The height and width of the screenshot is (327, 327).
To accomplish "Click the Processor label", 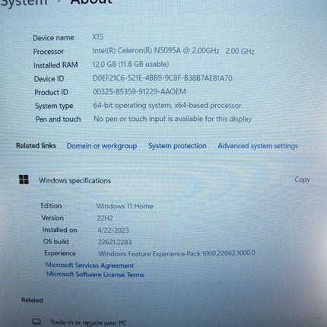I will pos(49,52).
